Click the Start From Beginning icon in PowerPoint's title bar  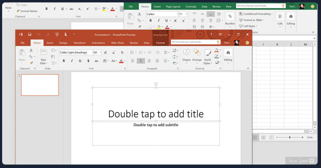[x=57, y=35]
